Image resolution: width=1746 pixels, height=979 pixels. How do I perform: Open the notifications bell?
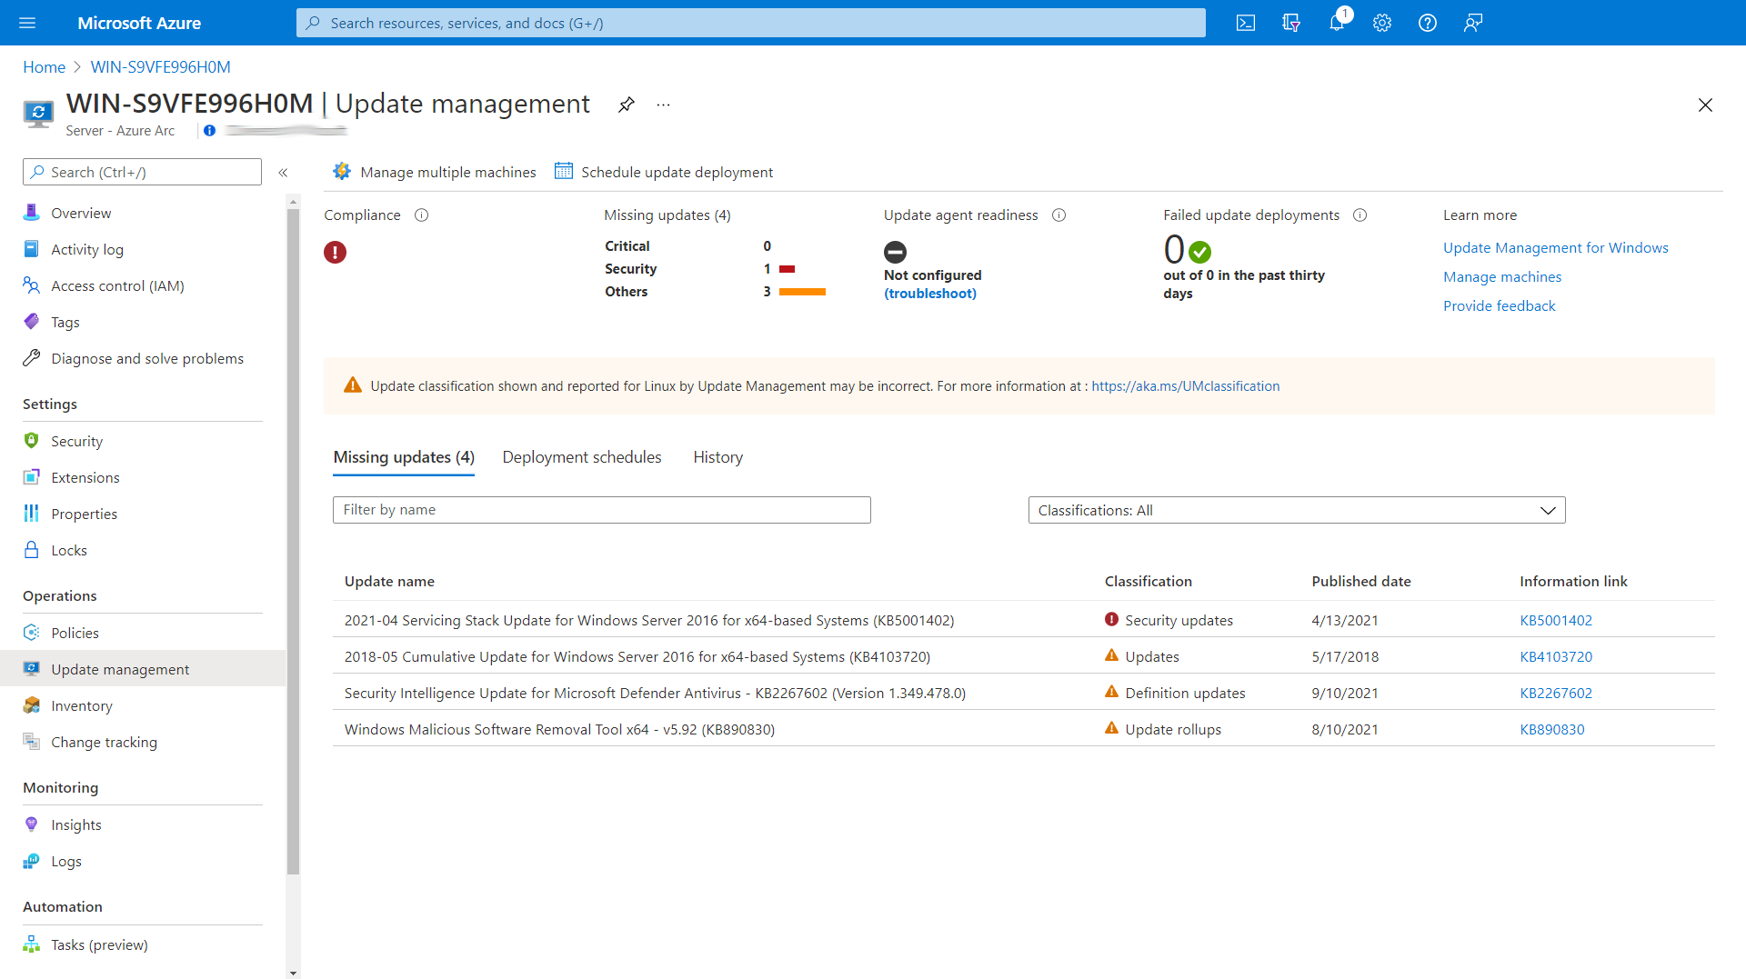pyautogui.click(x=1337, y=23)
